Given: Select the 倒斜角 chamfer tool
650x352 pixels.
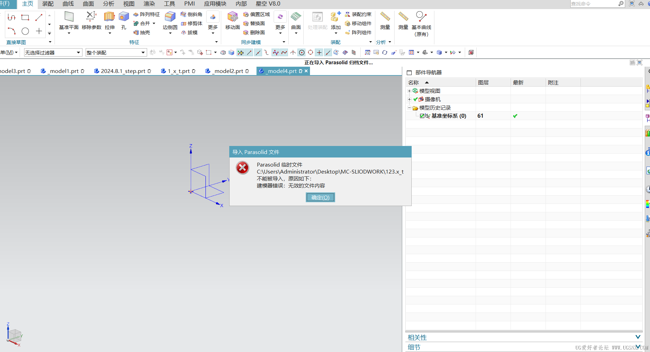Looking at the screenshot, I should [192, 14].
